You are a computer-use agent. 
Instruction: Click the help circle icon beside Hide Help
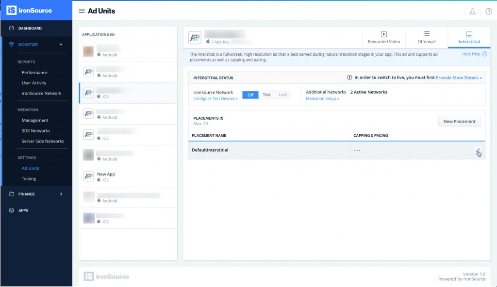[x=485, y=54]
